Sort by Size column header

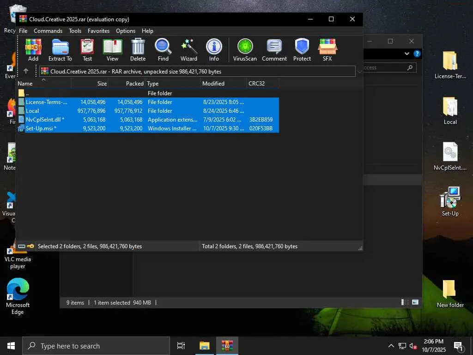click(90, 84)
